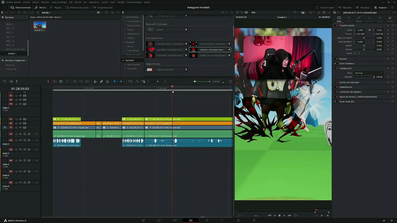Click the timeline volume slider
The image size is (397, 223).
click(204, 81)
